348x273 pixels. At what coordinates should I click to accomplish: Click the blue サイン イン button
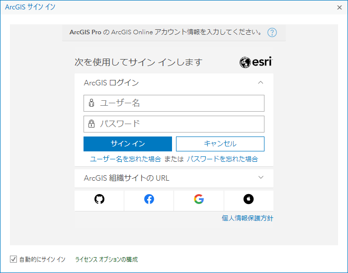(x=128, y=144)
